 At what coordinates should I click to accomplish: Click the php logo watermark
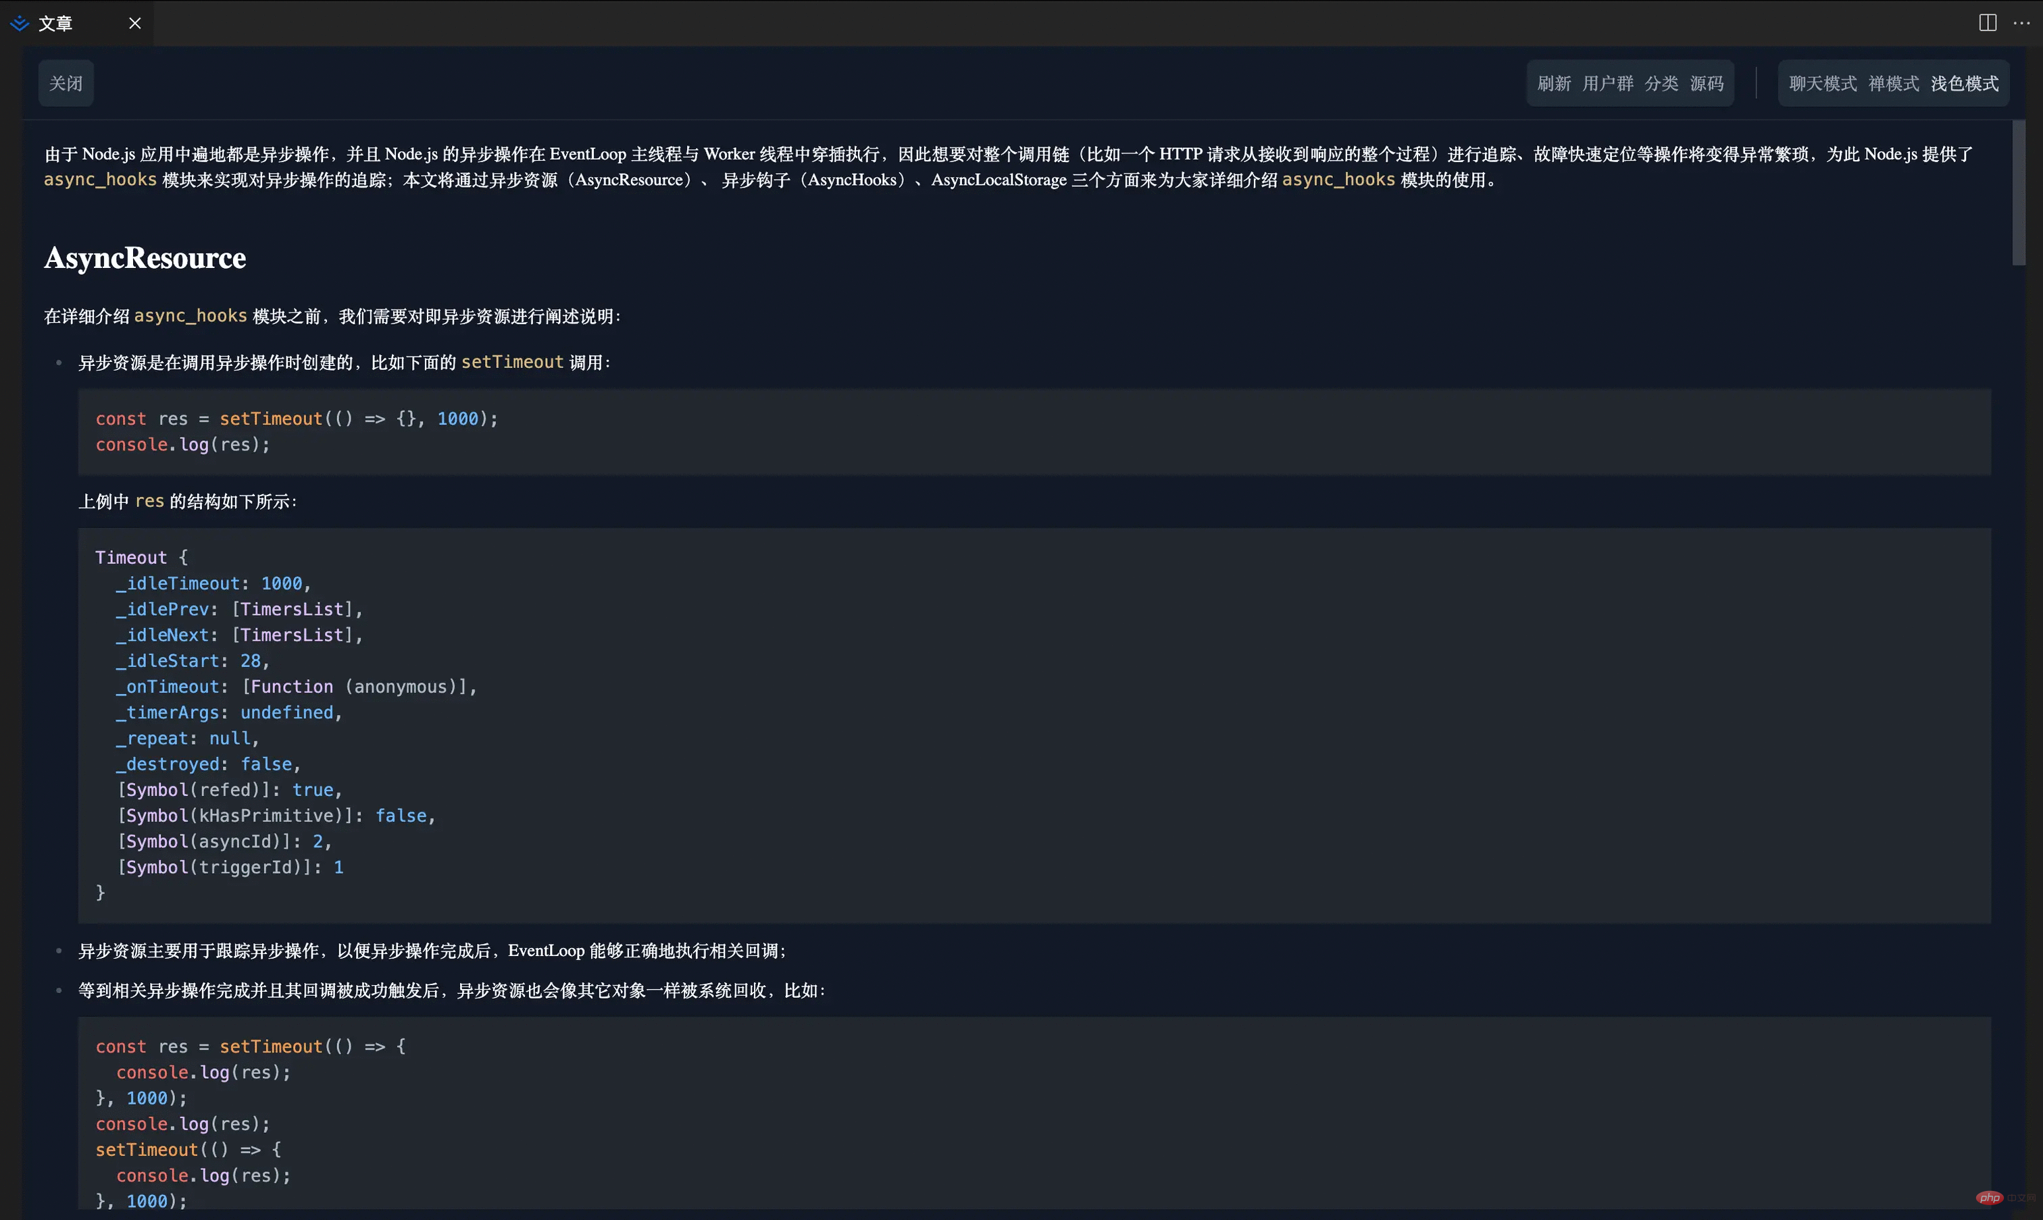[1989, 1197]
